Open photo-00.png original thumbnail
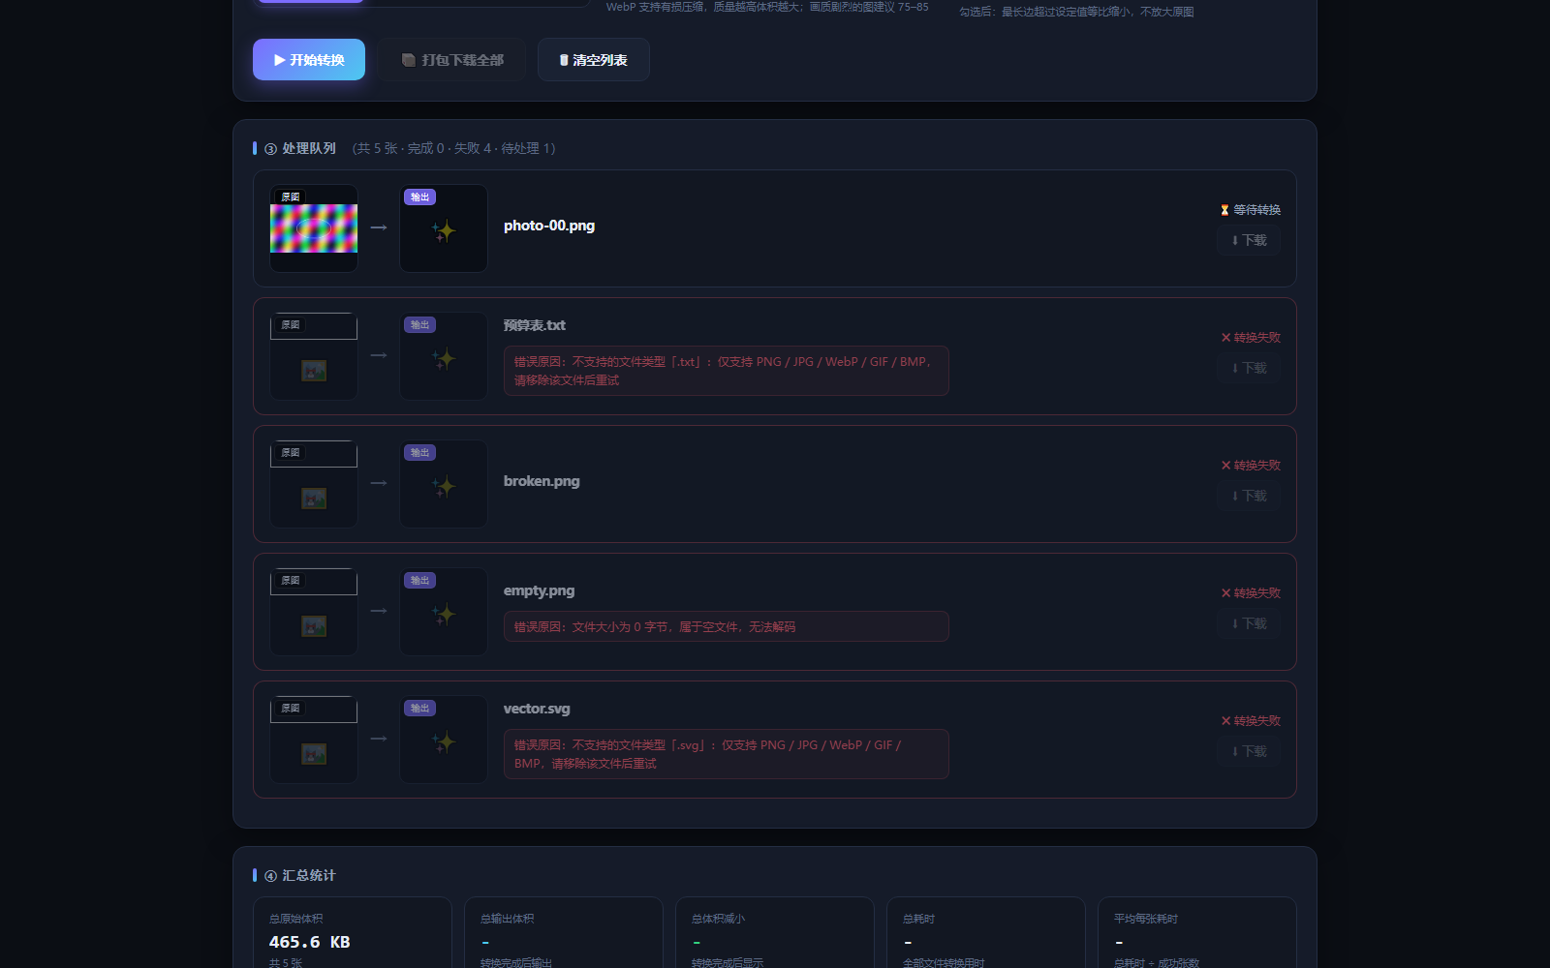 (314, 228)
